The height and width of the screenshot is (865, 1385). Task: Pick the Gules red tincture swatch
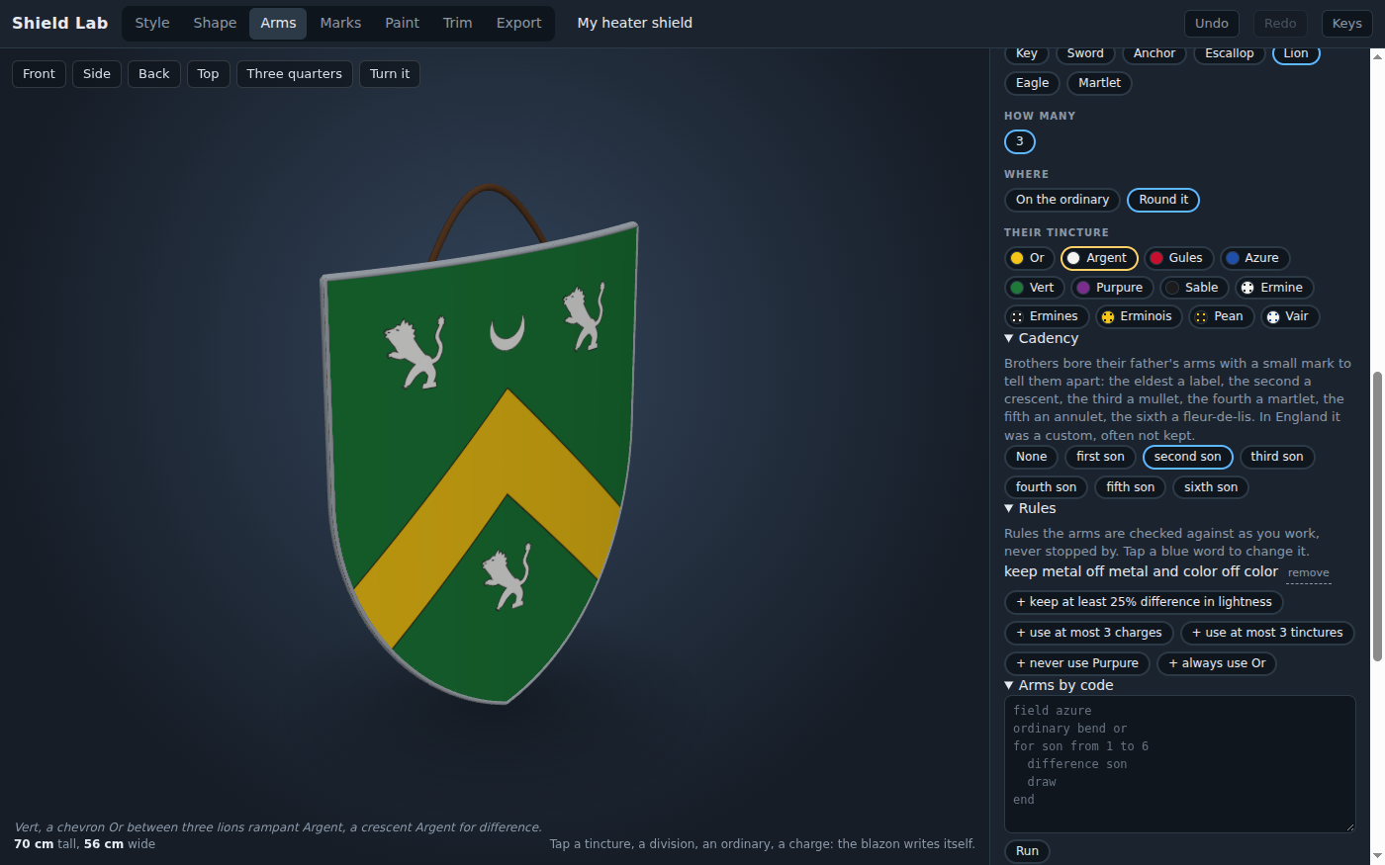pos(1178,258)
